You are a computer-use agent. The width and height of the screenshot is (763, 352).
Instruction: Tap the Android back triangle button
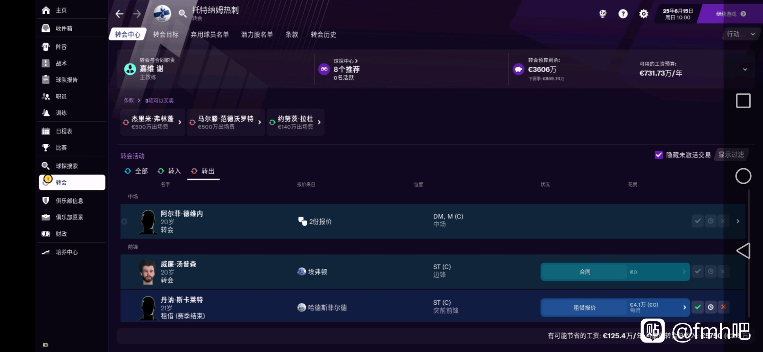[743, 251]
